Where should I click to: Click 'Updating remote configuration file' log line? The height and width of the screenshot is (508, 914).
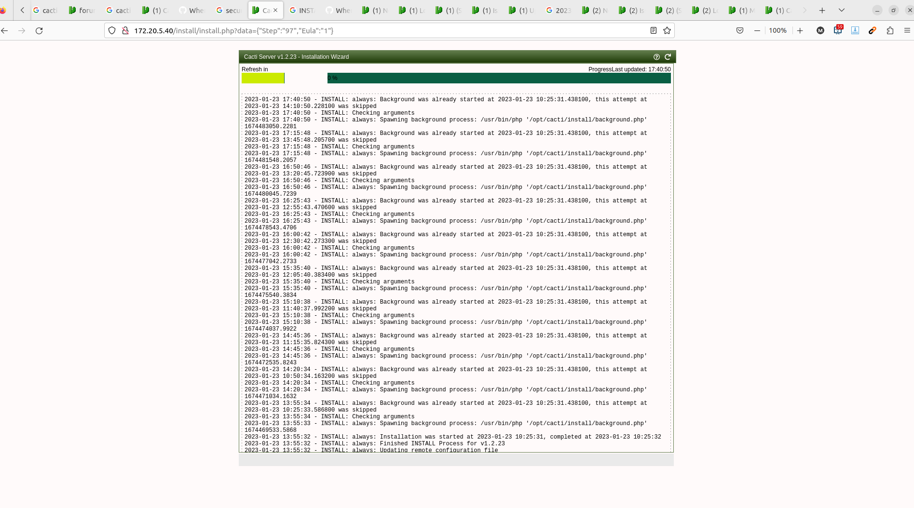pyautogui.click(x=371, y=450)
